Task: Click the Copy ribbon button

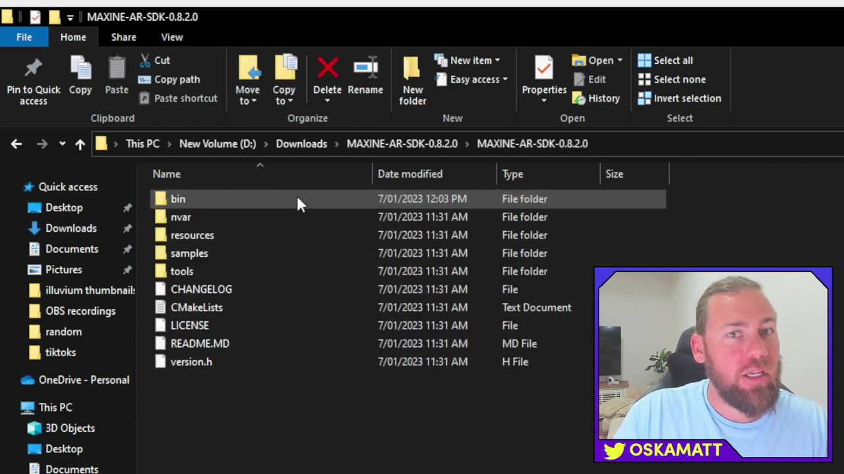Action: (80, 76)
